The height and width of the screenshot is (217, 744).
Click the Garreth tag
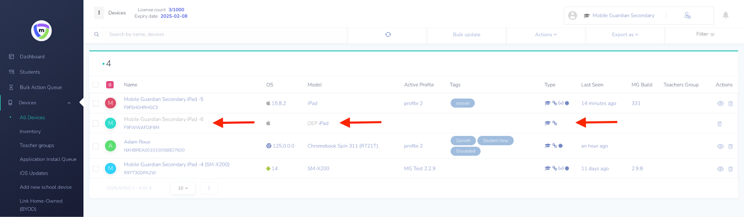pos(463,140)
